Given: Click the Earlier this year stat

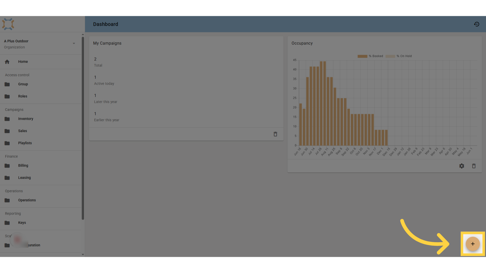Looking at the screenshot, I should [x=107, y=117].
